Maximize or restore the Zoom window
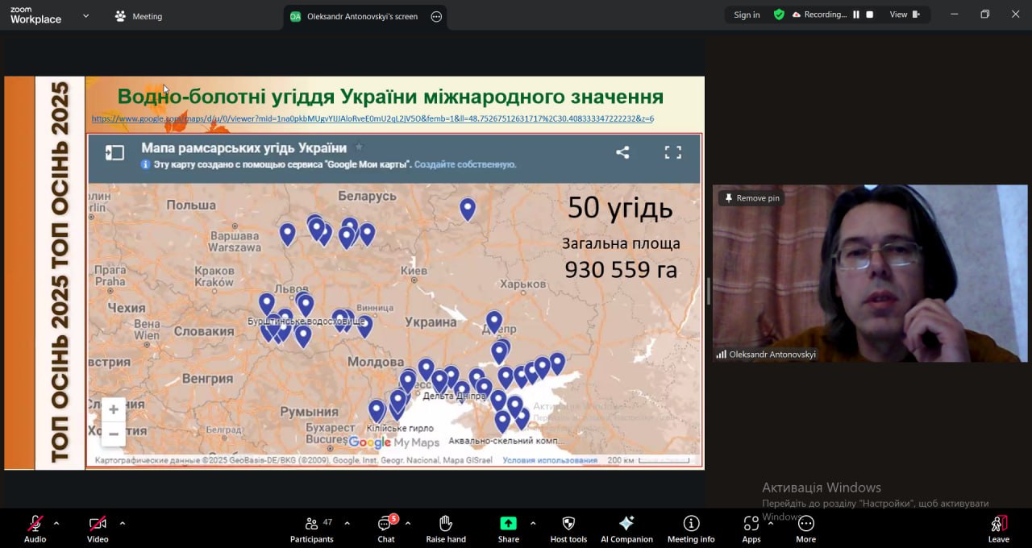 coord(984,15)
